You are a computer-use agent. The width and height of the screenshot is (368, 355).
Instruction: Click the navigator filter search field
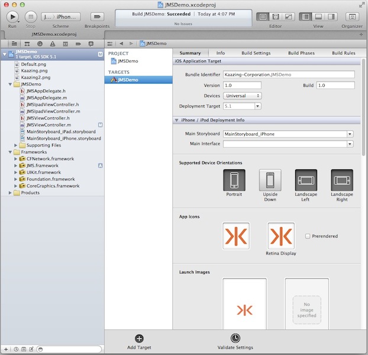(69, 349)
